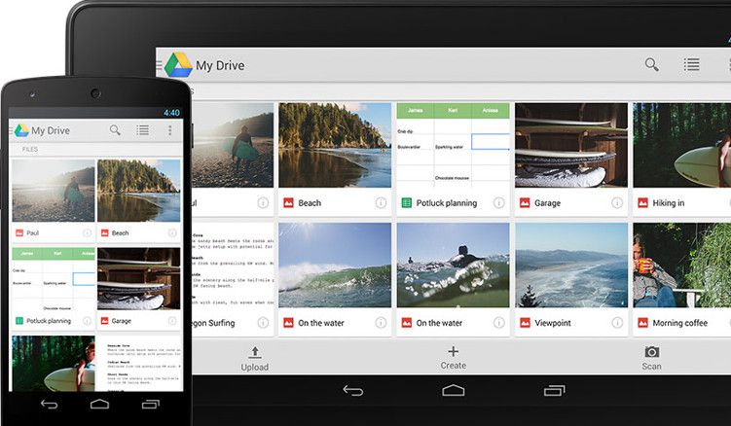Image resolution: width=731 pixels, height=426 pixels.
Task: Tap the Google Drive logo on the tablet
Action: coord(178,65)
